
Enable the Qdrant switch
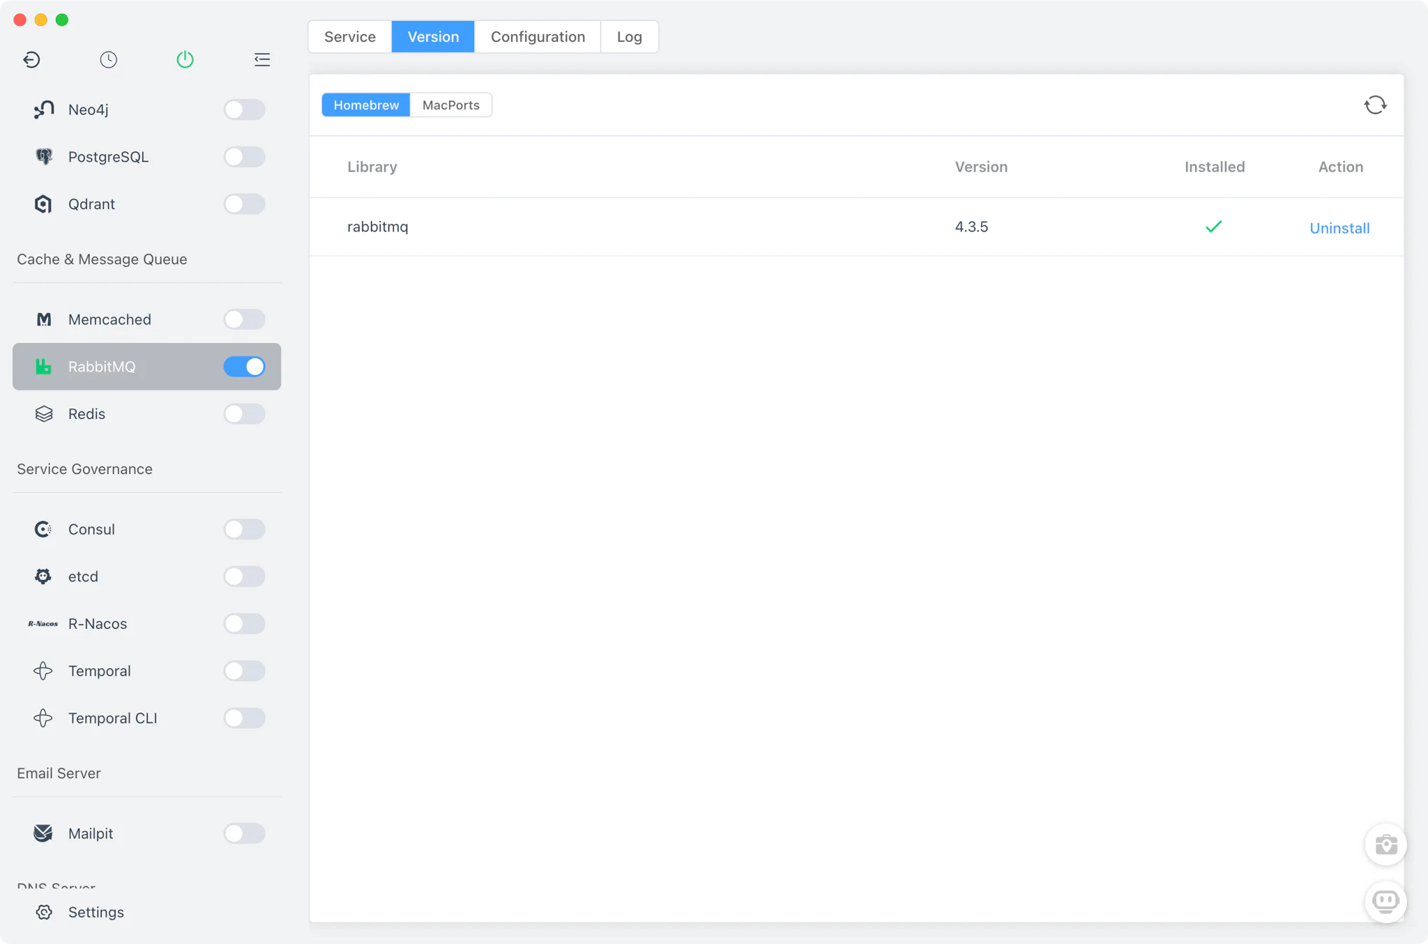tap(244, 204)
